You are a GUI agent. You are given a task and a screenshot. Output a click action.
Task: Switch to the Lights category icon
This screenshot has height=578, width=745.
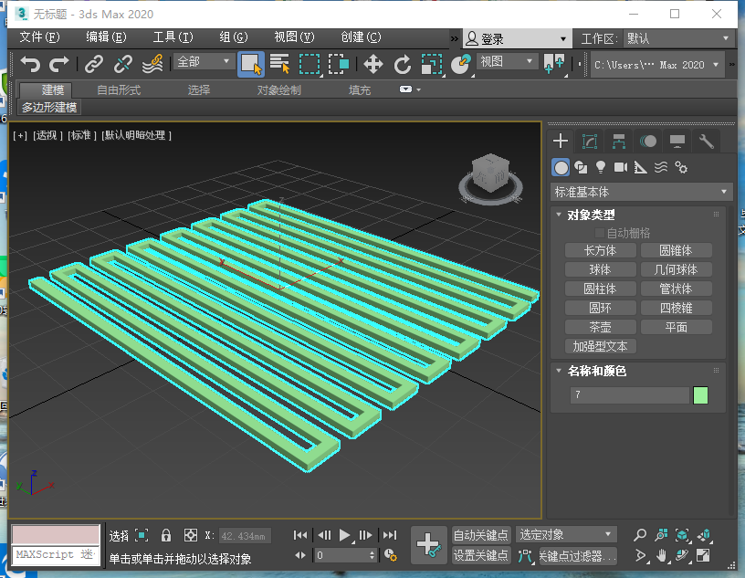click(601, 167)
